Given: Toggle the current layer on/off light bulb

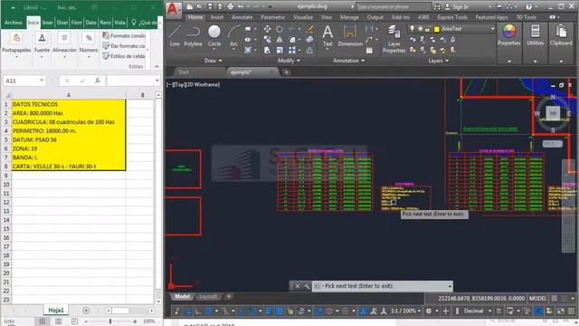Looking at the screenshot, I should [x=413, y=29].
